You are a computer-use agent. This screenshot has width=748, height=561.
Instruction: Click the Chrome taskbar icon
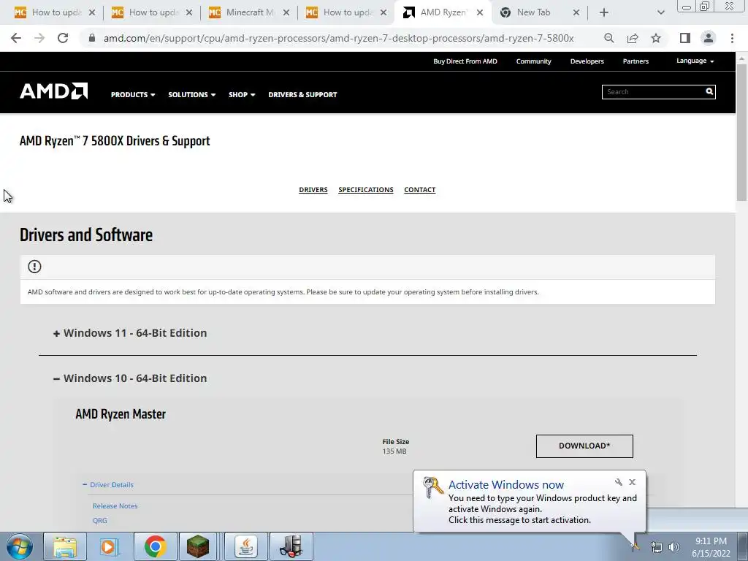coord(155,546)
